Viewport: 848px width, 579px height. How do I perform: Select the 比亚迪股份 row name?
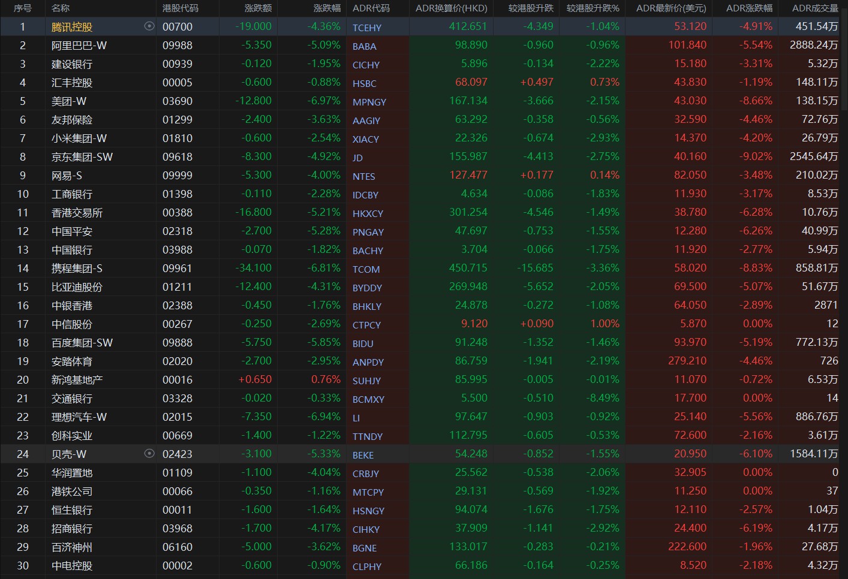coord(77,287)
